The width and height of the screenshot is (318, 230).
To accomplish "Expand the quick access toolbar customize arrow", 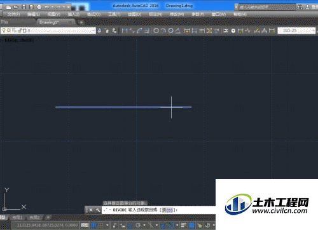I will 69,7.
